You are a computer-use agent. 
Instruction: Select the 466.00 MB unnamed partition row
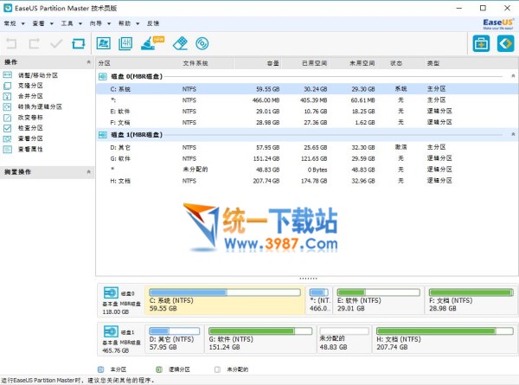(307, 100)
